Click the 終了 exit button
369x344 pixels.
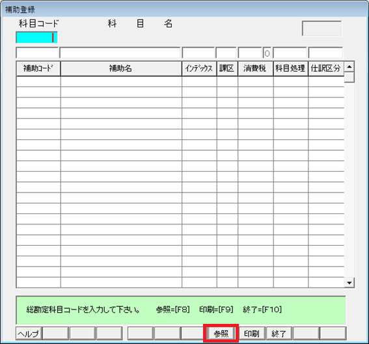279,334
